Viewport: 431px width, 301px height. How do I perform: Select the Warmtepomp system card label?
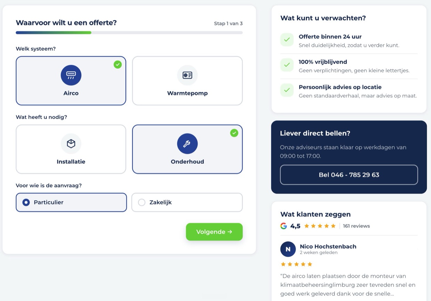[x=187, y=93]
